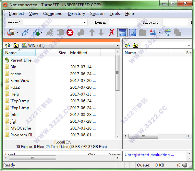
Task: Select the jfgl folder
Action: [11, 121]
